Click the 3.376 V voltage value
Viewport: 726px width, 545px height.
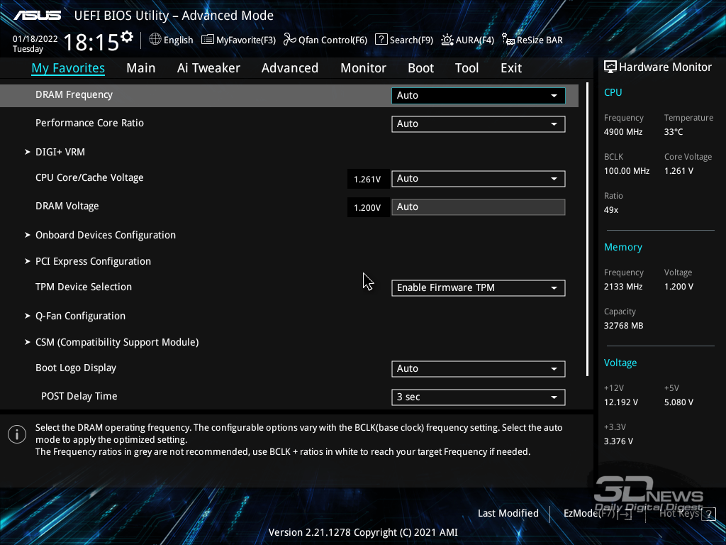618,441
